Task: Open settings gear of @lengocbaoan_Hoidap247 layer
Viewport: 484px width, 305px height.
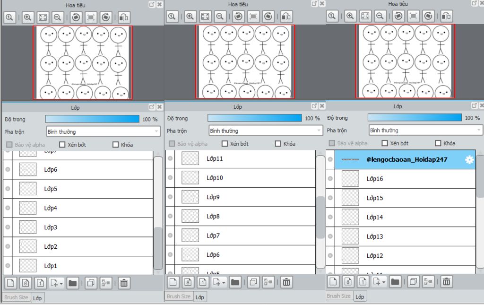Action: (469, 160)
